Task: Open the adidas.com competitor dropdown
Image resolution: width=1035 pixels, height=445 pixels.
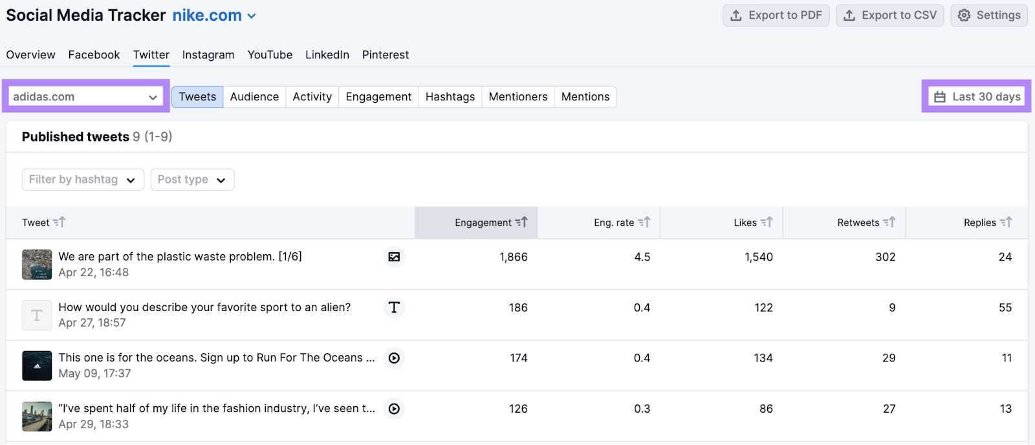Action: coord(85,96)
